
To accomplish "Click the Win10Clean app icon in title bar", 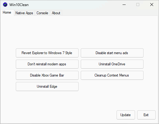I will coord(5,5).
